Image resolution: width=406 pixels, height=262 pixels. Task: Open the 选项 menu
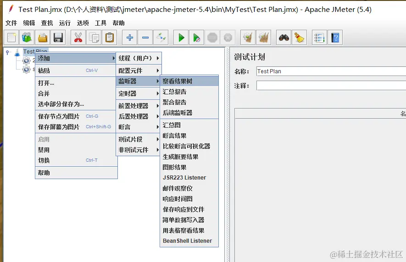[83, 23]
